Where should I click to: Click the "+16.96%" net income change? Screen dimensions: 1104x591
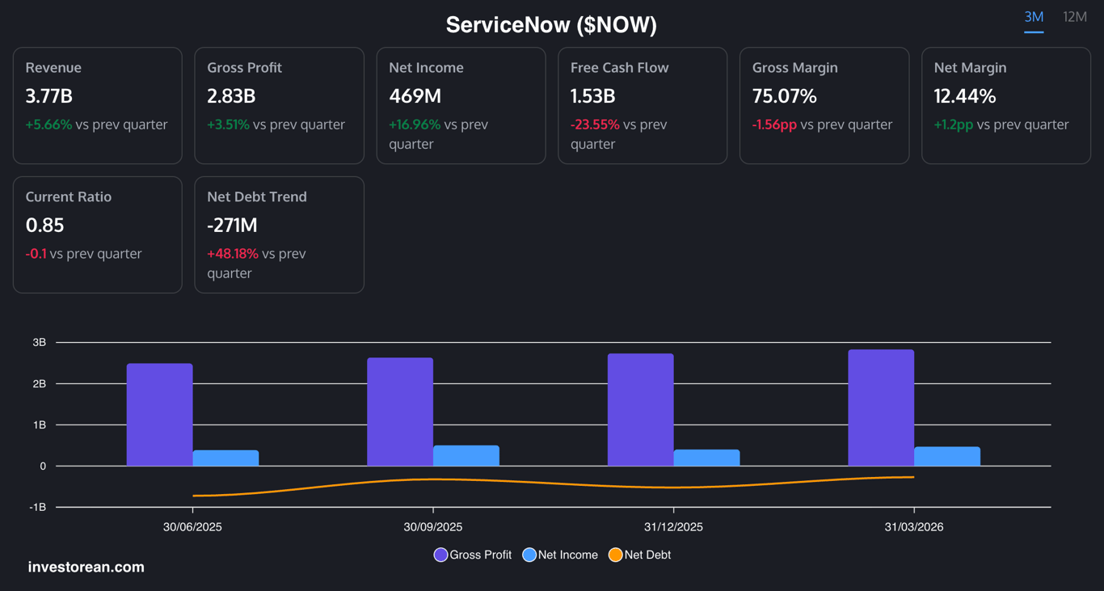[415, 125]
